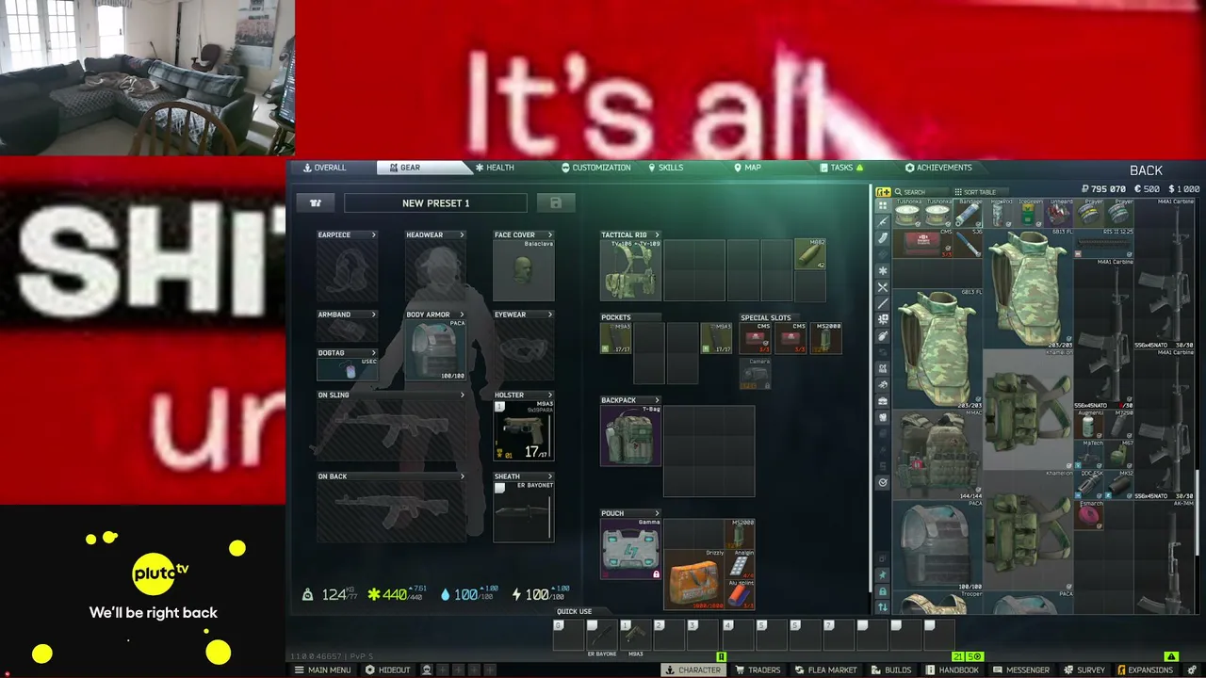Open the Customization tab
This screenshot has width=1206, height=678.
(596, 168)
